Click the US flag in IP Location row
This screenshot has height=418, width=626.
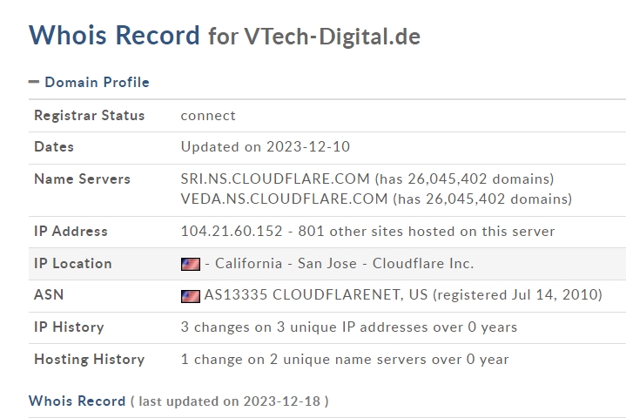[x=191, y=264]
